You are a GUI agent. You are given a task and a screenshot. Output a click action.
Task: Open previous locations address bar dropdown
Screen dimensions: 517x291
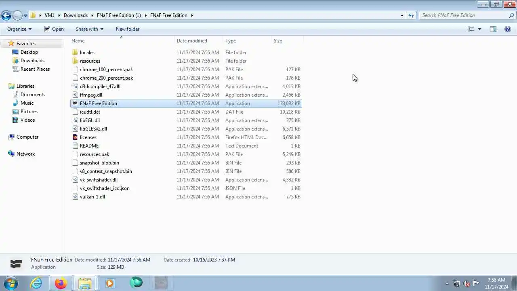tap(402, 15)
